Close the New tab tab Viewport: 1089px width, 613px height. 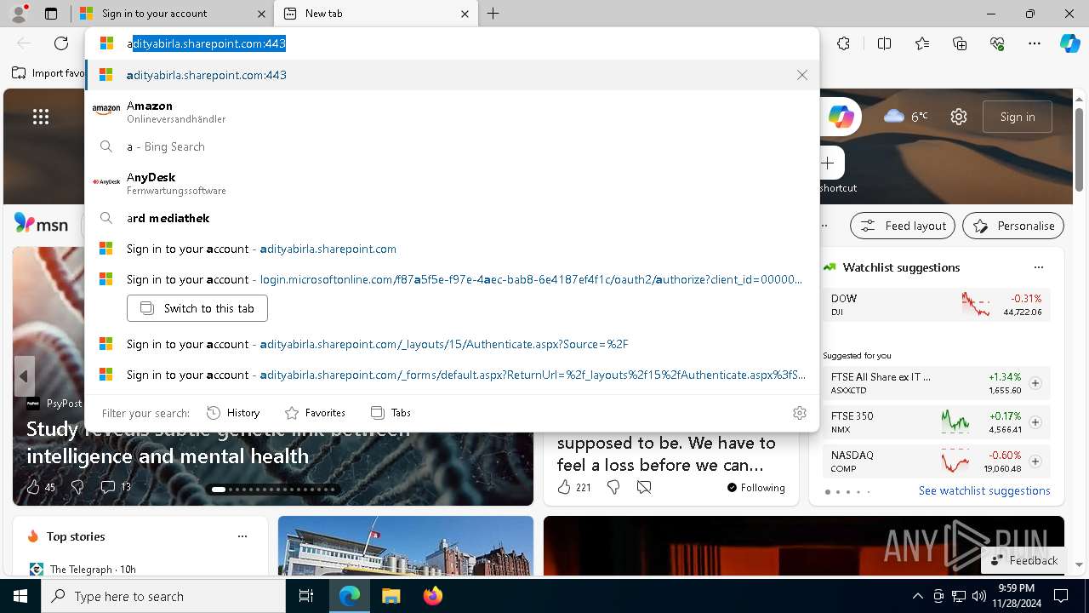click(465, 14)
